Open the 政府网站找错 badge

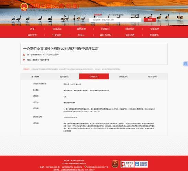127,164
